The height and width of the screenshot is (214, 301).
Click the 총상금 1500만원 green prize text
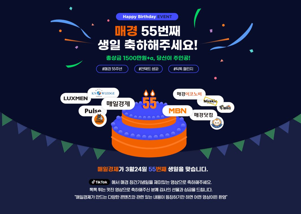tap(148, 58)
